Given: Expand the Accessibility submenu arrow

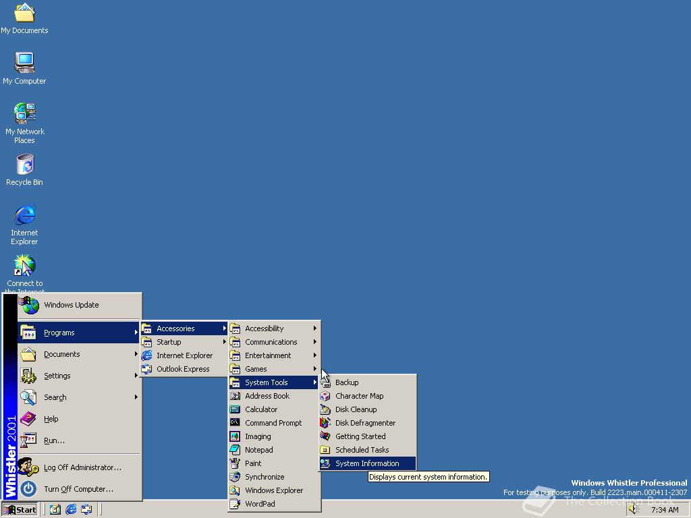Looking at the screenshot, I should [x=314, y=328].
